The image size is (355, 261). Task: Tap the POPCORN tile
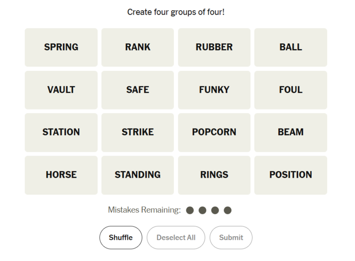click(214, 132)
